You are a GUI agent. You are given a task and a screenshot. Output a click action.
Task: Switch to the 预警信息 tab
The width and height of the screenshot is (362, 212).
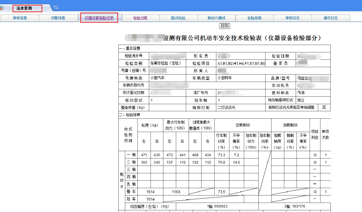58,18
